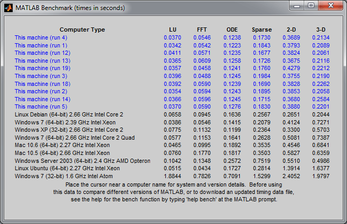Screen dimensions: 347x224
Task: Select 'This machine (run 2)' row label
Action: [x=41, y=92]
